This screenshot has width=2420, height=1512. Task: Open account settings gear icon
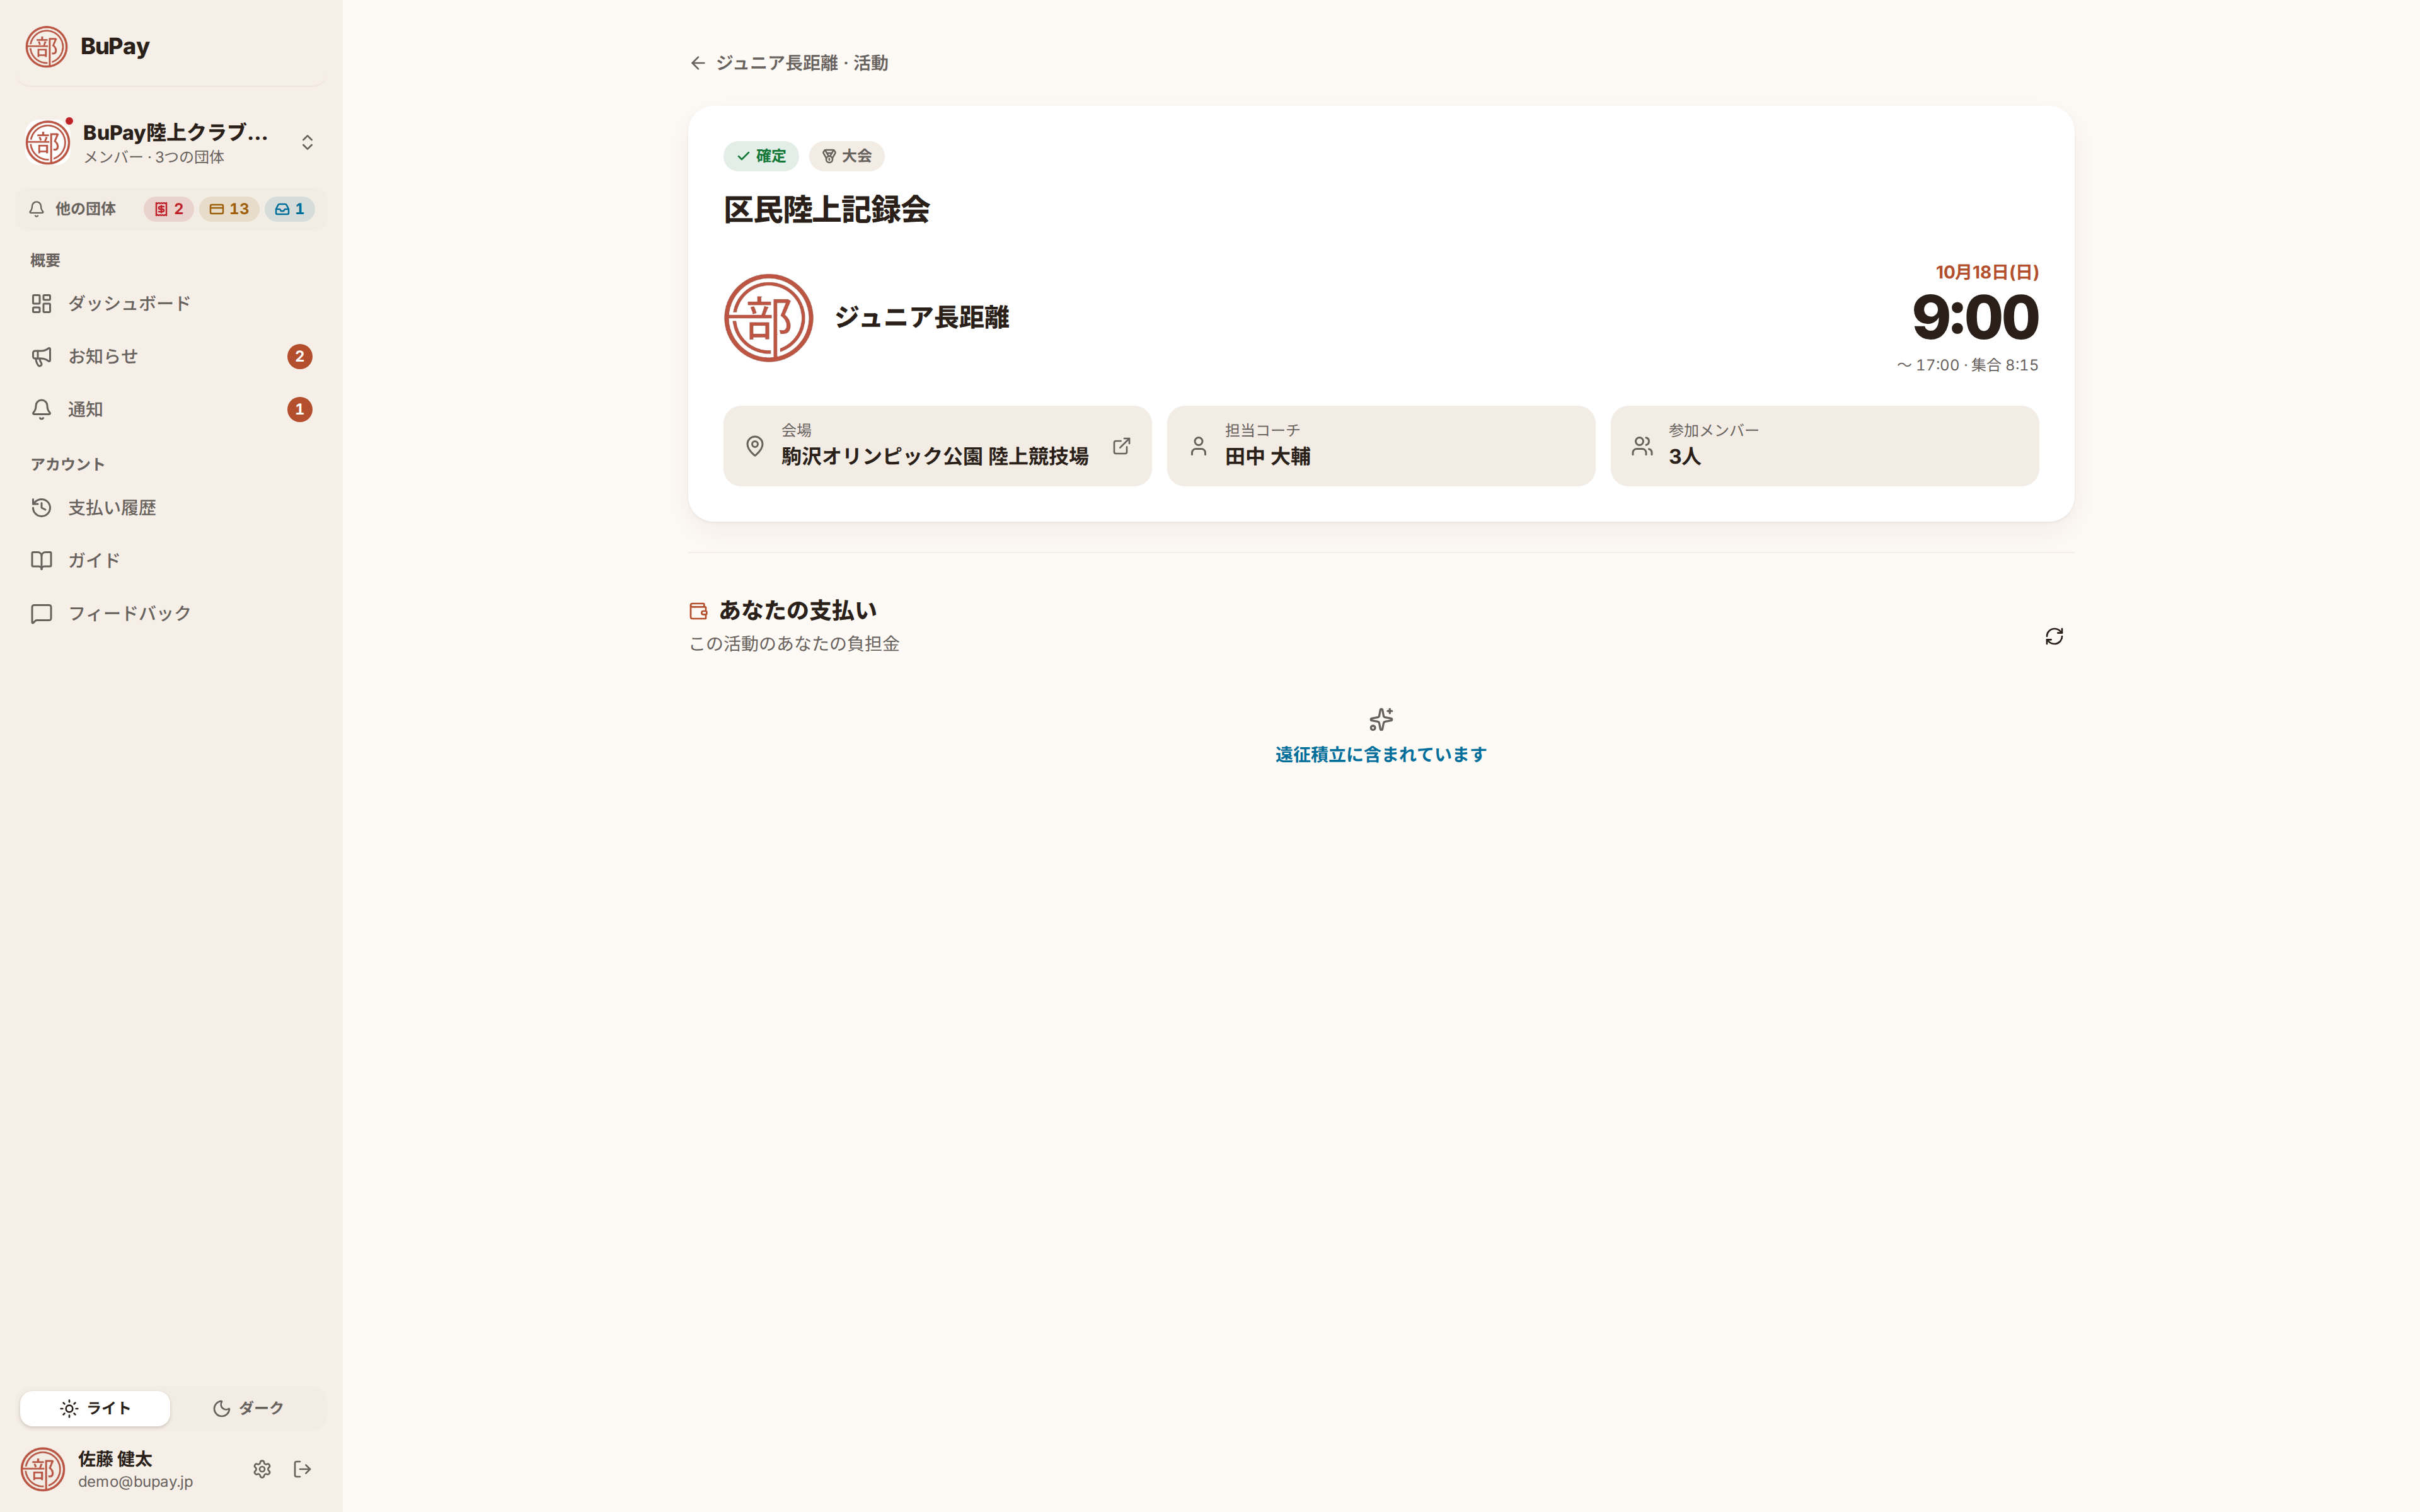click(262, 1469)
